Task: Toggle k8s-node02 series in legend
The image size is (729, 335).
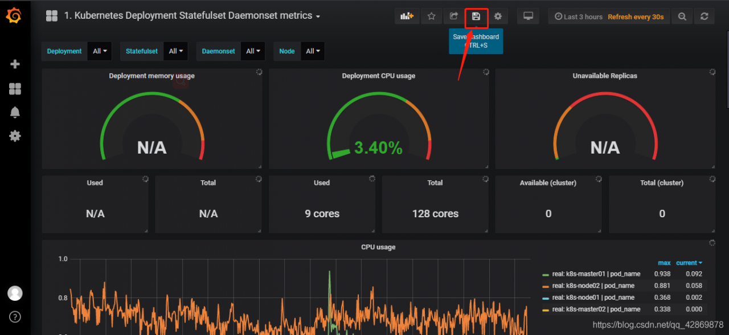Action: 594,286
